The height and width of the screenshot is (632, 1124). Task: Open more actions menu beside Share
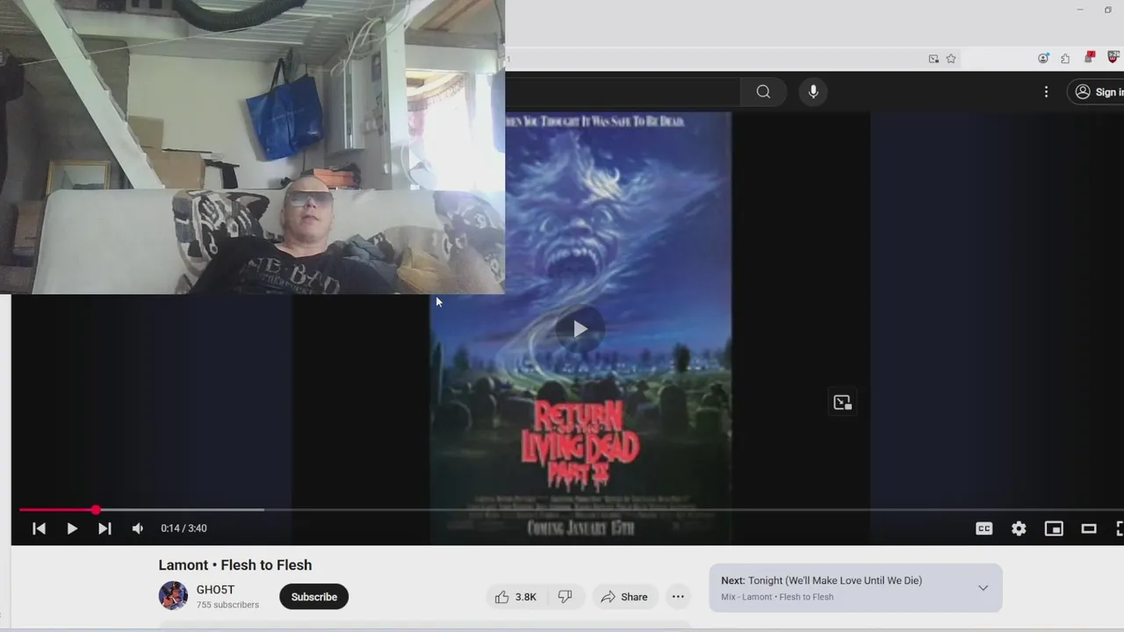point(678,597)
